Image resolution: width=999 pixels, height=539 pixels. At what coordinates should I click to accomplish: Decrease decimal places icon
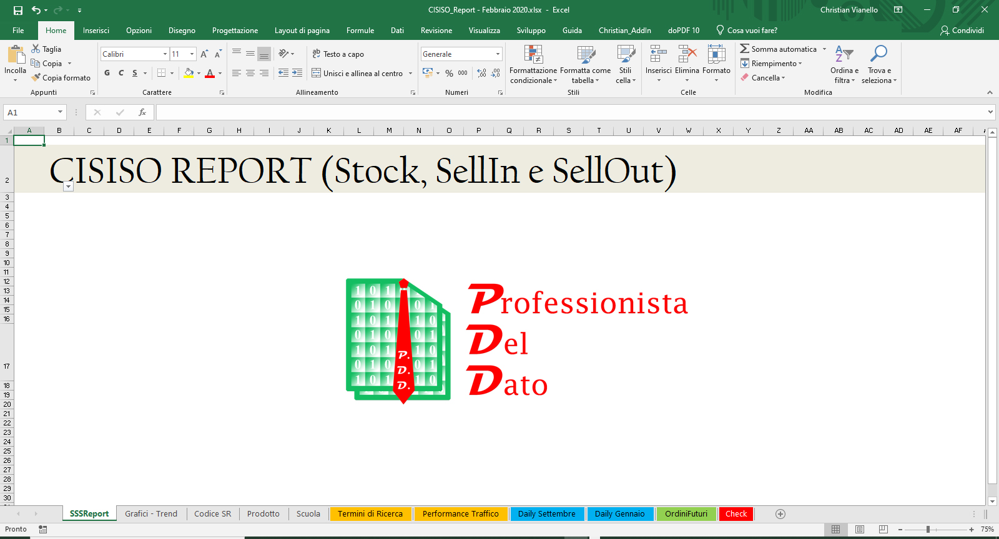coord(495,73)
